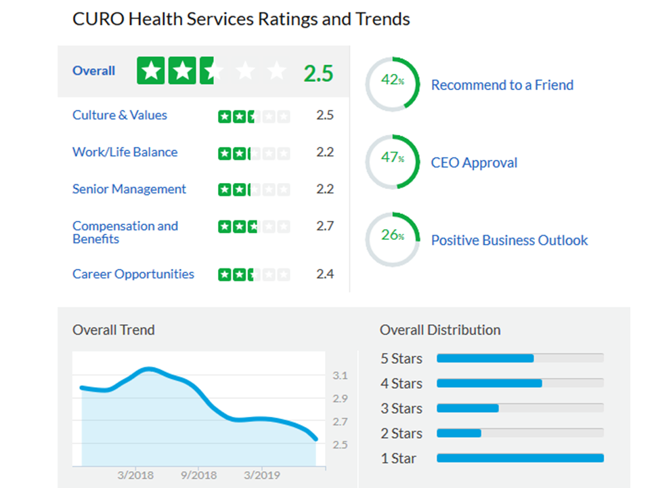Select the 2 Stars distribution bar
Image resolution: width=650 pixels, height=488 pixels.
(x=520, y=433)
